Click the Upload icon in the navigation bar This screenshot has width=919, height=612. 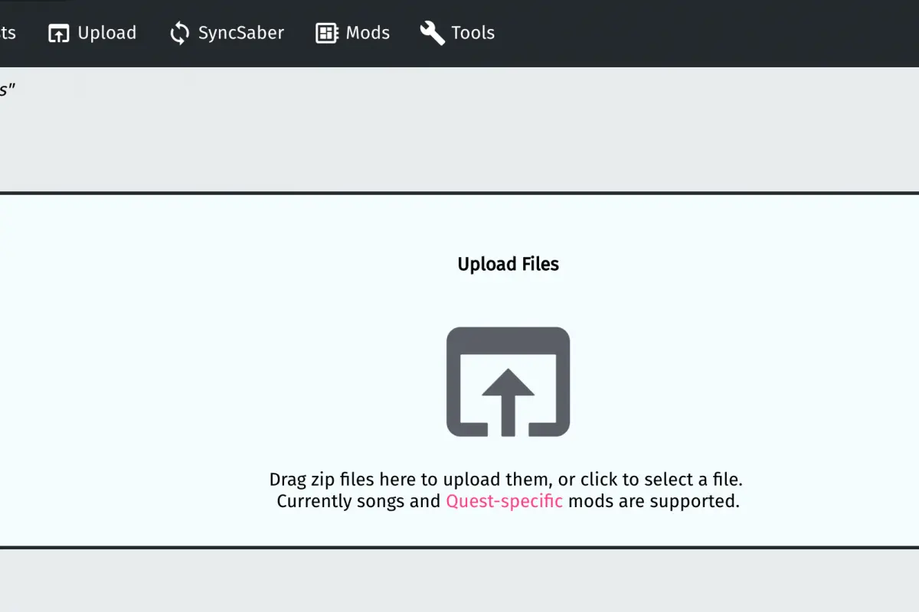pos(59,33)
